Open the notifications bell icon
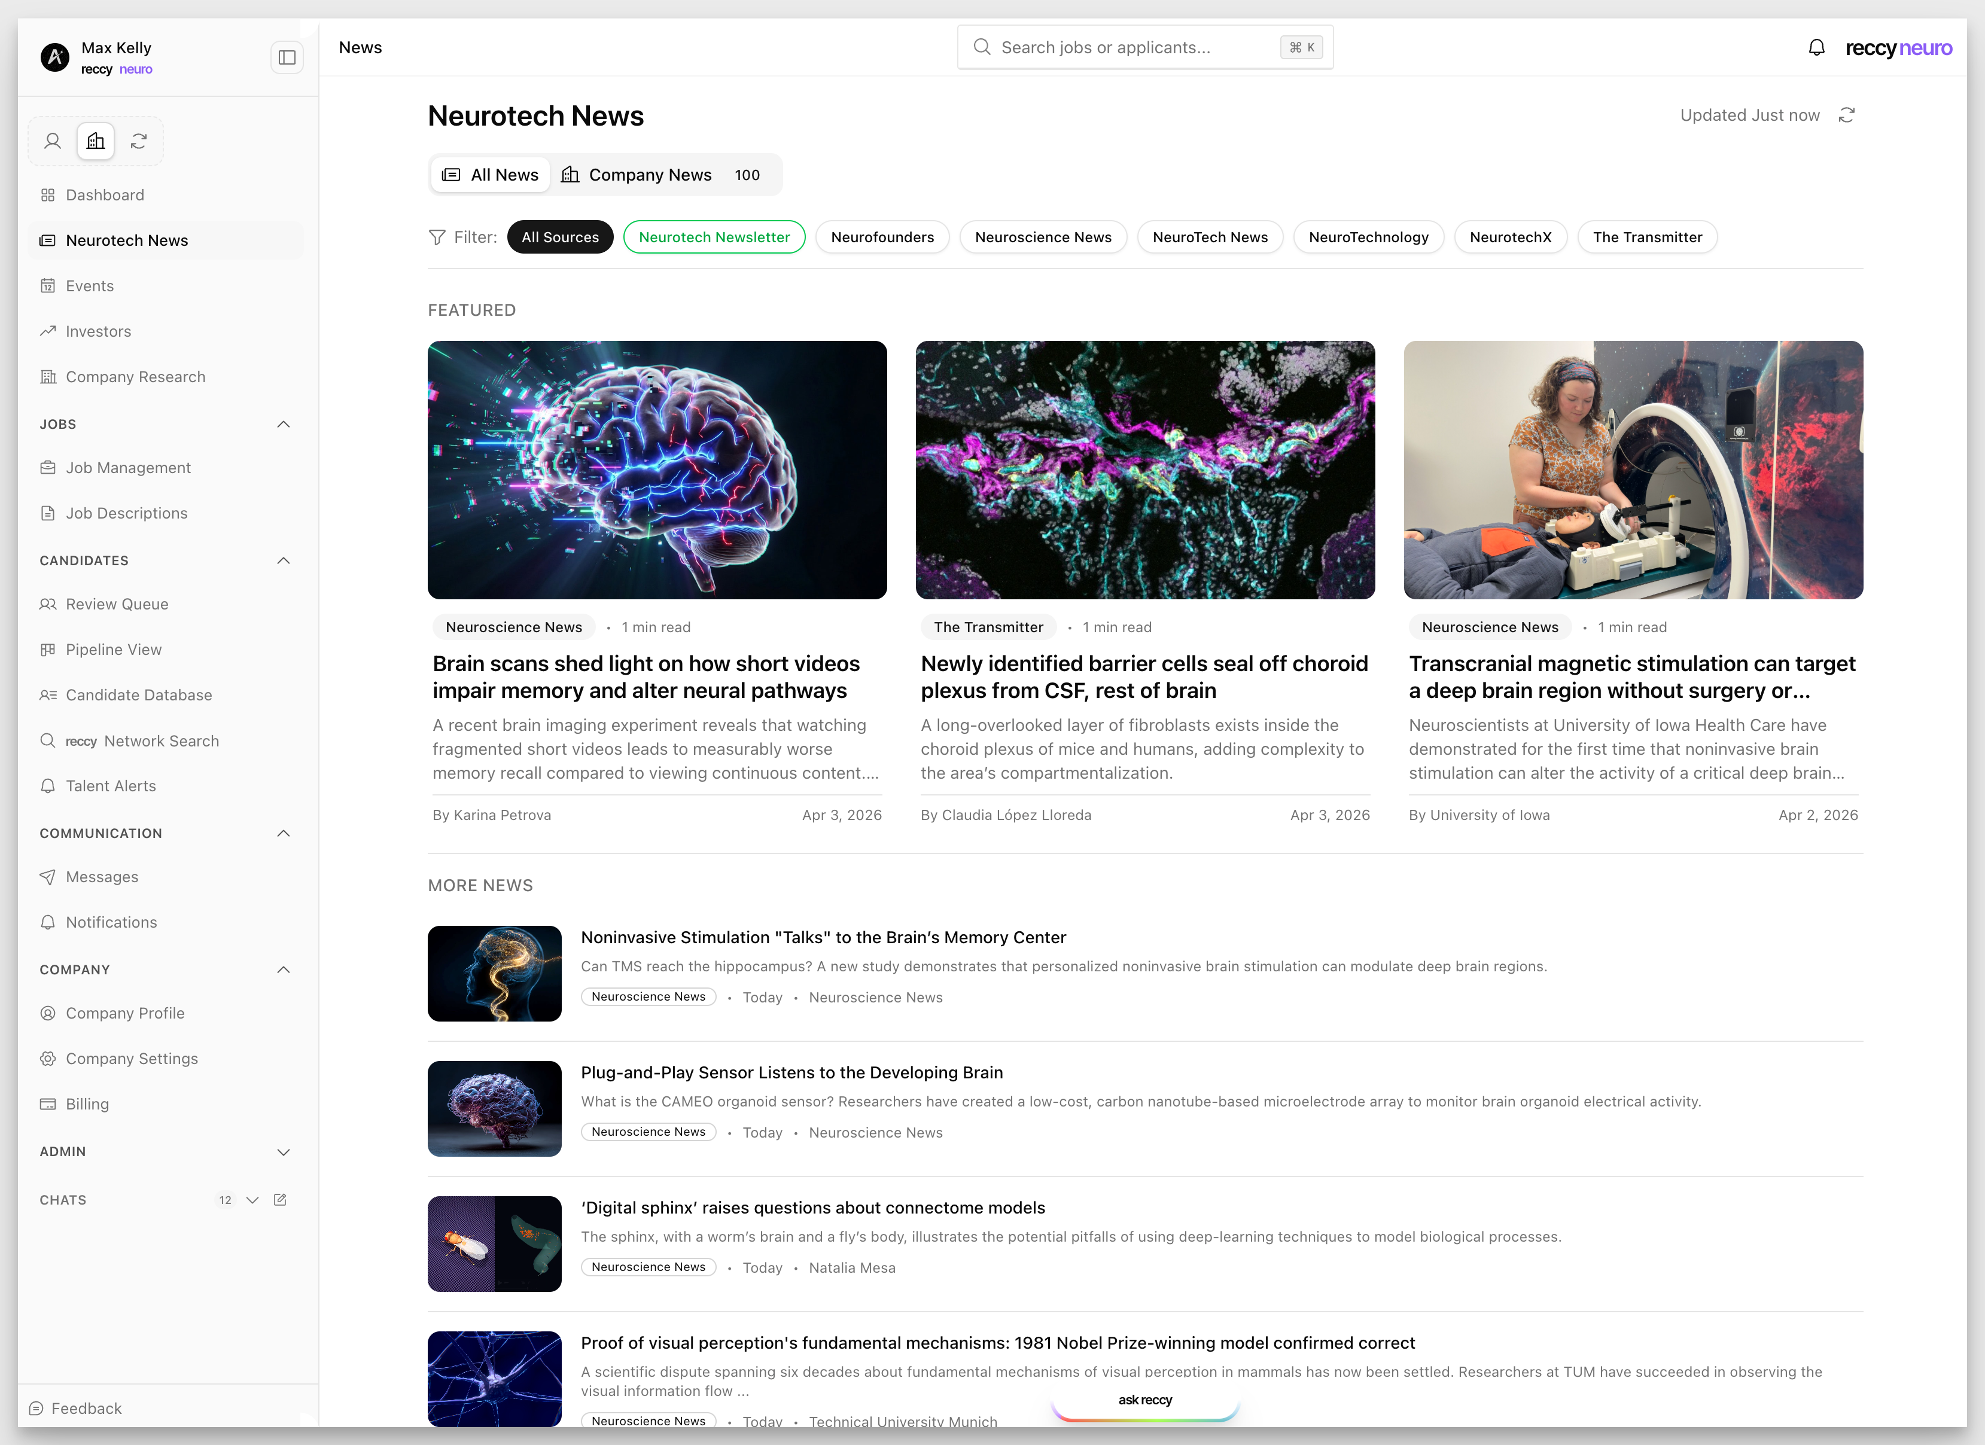 tap(1816, 47)
